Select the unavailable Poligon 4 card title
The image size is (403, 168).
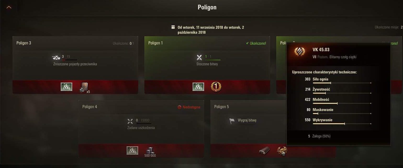(90, 107)
